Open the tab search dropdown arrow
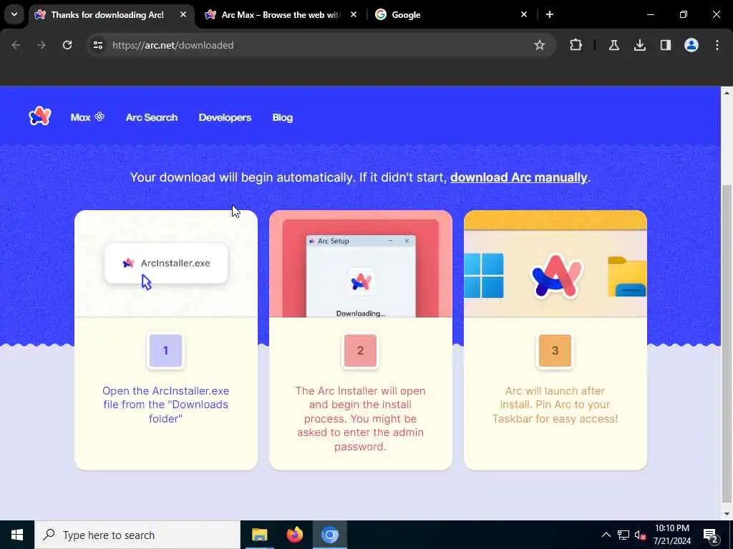Screen dimensions: 733x549 point(14,14)
